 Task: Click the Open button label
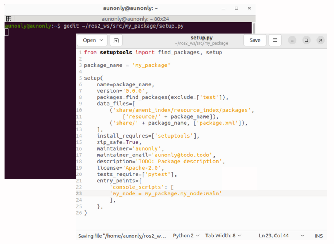pos(89,40)
